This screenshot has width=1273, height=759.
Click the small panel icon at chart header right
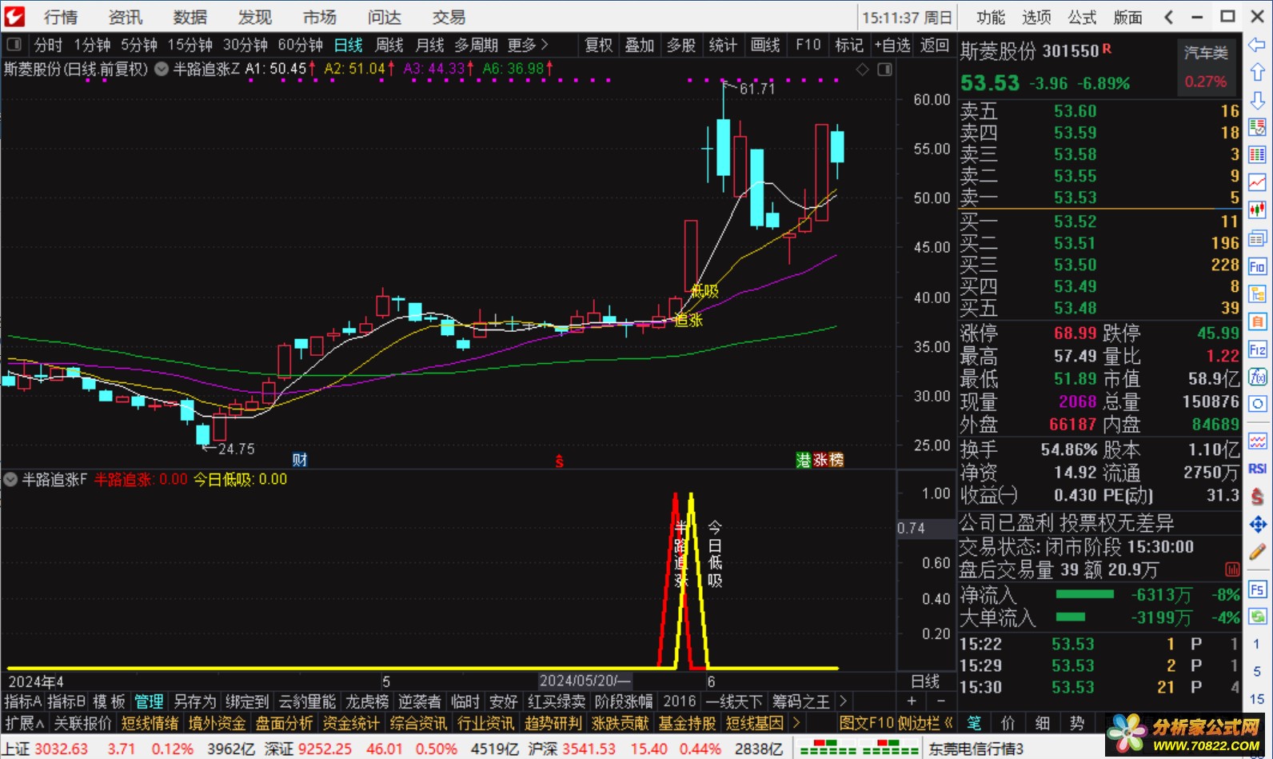pos(884,70)
